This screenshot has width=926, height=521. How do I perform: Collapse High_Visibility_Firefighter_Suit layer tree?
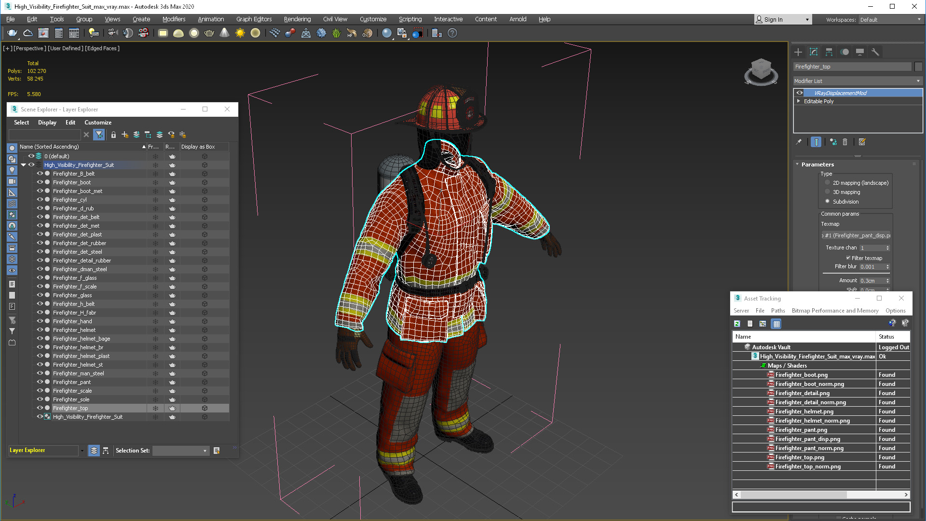tap(23, 165)
